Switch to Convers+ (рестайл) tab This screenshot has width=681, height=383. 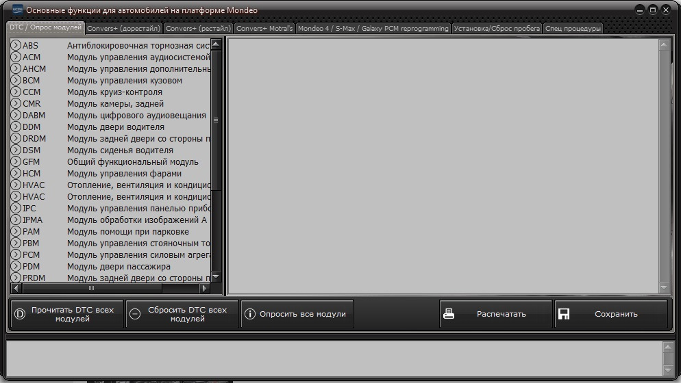point(199,28)
